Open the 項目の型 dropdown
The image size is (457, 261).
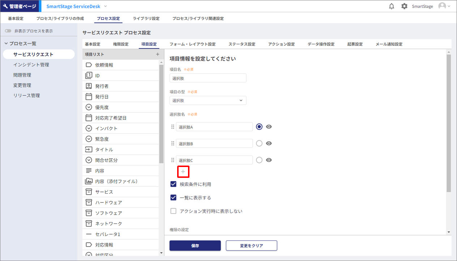pyautogui.click(x=208, y=100)
